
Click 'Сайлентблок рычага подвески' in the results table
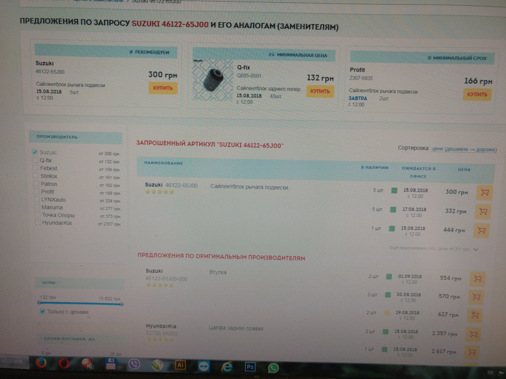(249, 187)
